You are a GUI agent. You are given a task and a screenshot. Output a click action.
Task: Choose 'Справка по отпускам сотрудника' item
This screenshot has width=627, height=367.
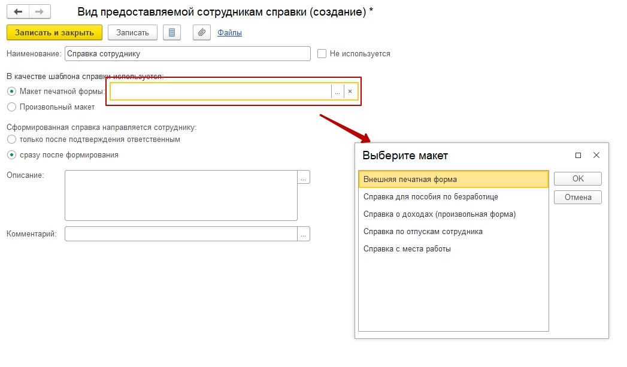click(x=423, y=232)
